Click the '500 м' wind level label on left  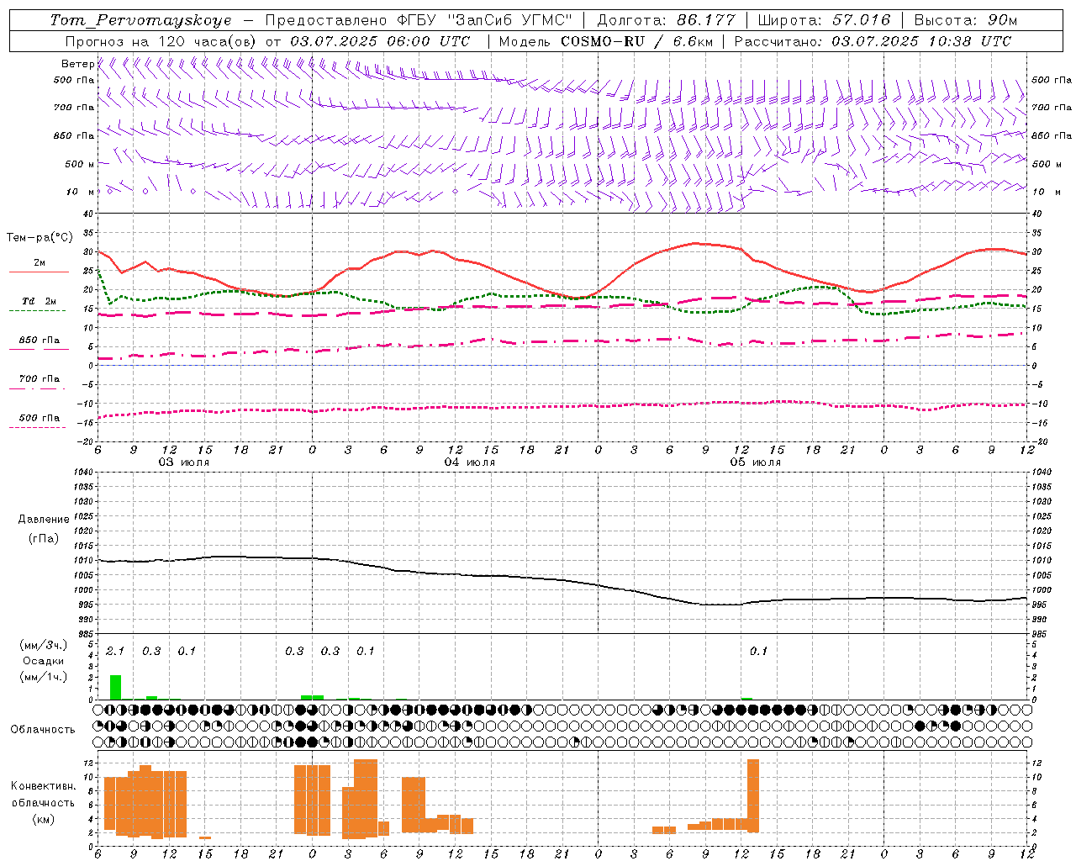80,164
